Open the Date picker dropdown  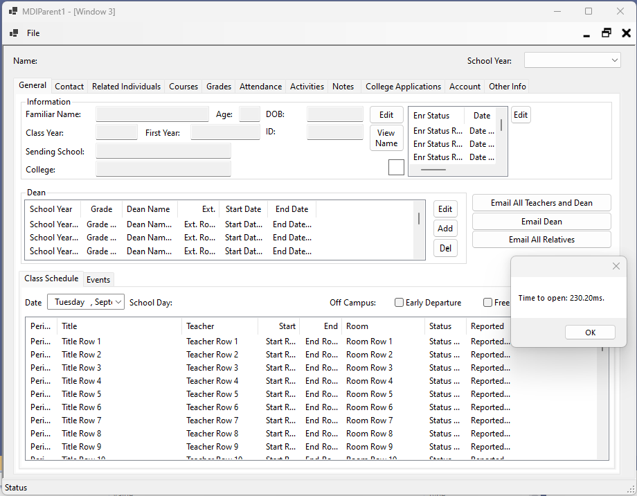point(118,302)
